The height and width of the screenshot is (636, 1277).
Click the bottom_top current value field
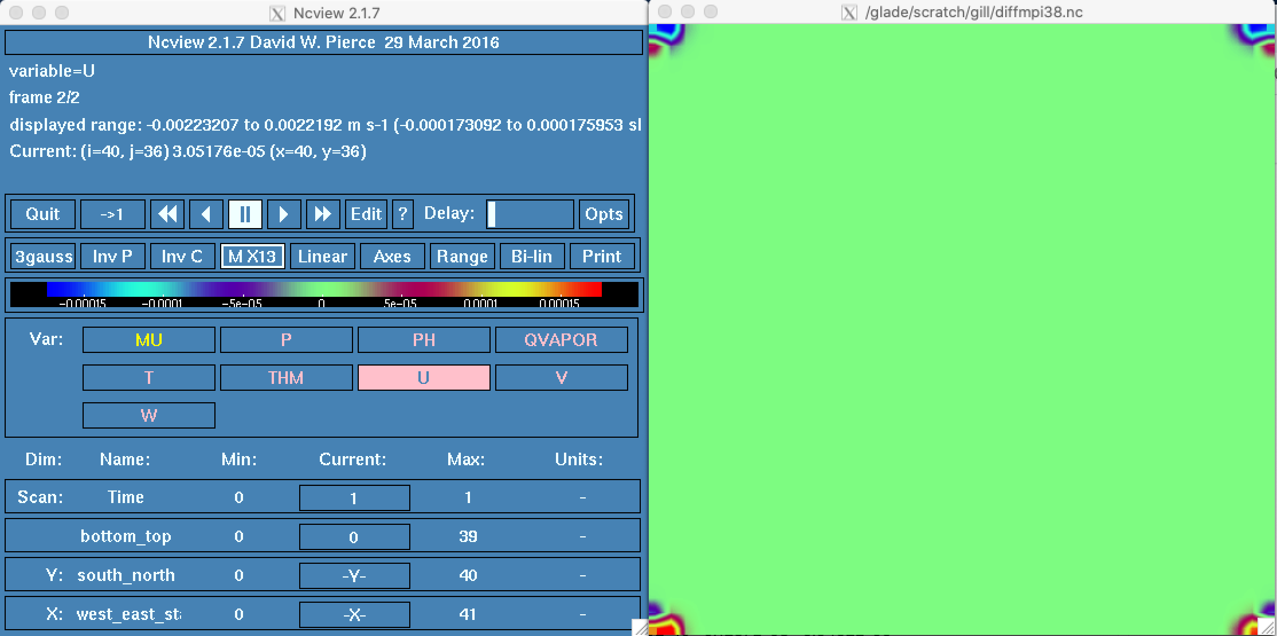click(x=354, y=537)
